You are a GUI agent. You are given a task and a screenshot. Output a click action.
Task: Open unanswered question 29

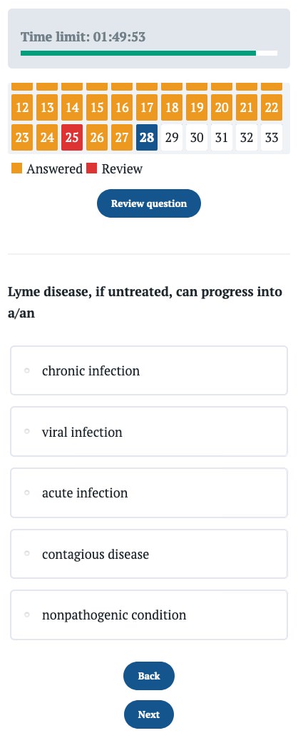tap(172, 138)
